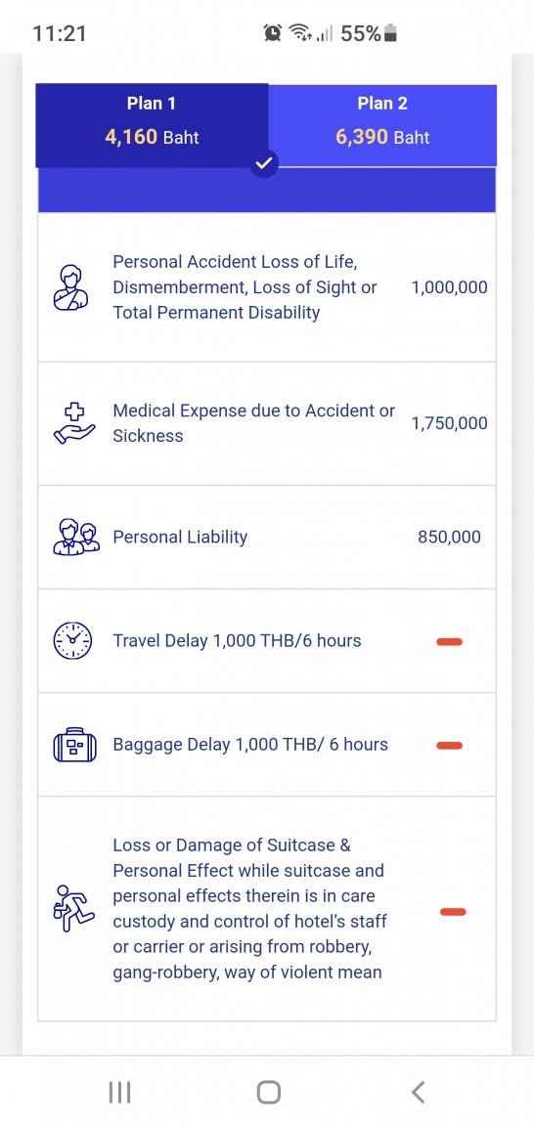The height and width of the screenshot is (1126, 534).
Task: Tap the running thief Loss or Damage icon
Action: (x=73, y=908)
